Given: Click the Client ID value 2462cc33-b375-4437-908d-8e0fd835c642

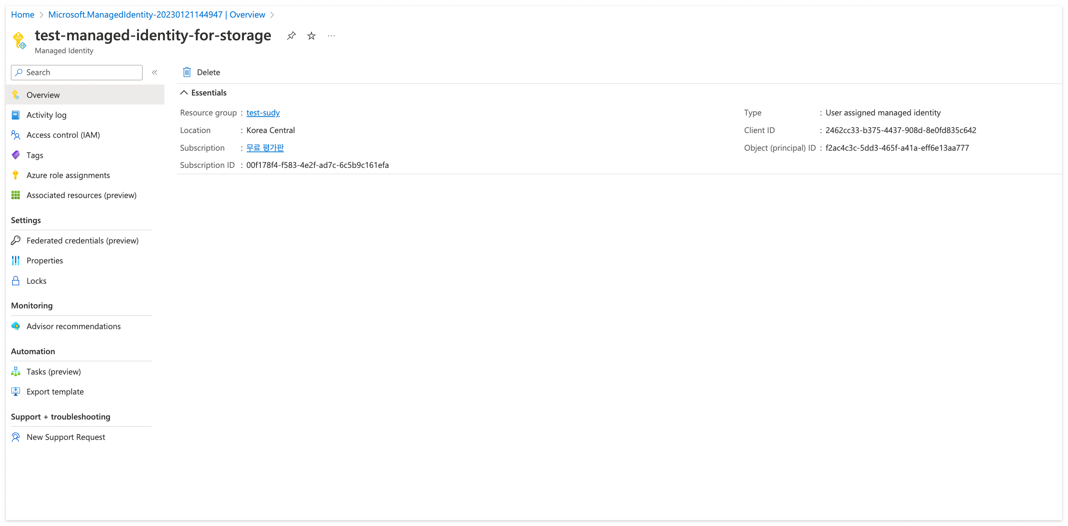Looking at the screenshot, I should tap(900, 130).
